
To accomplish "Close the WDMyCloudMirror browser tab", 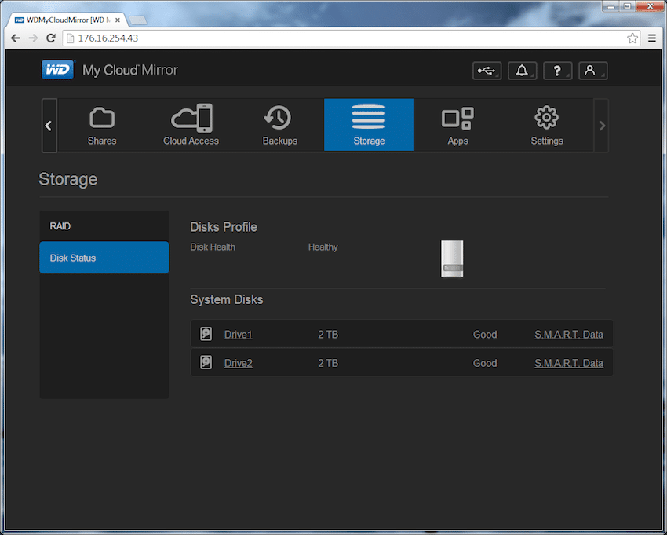I will pyautogui.click(x=118, y=20).
